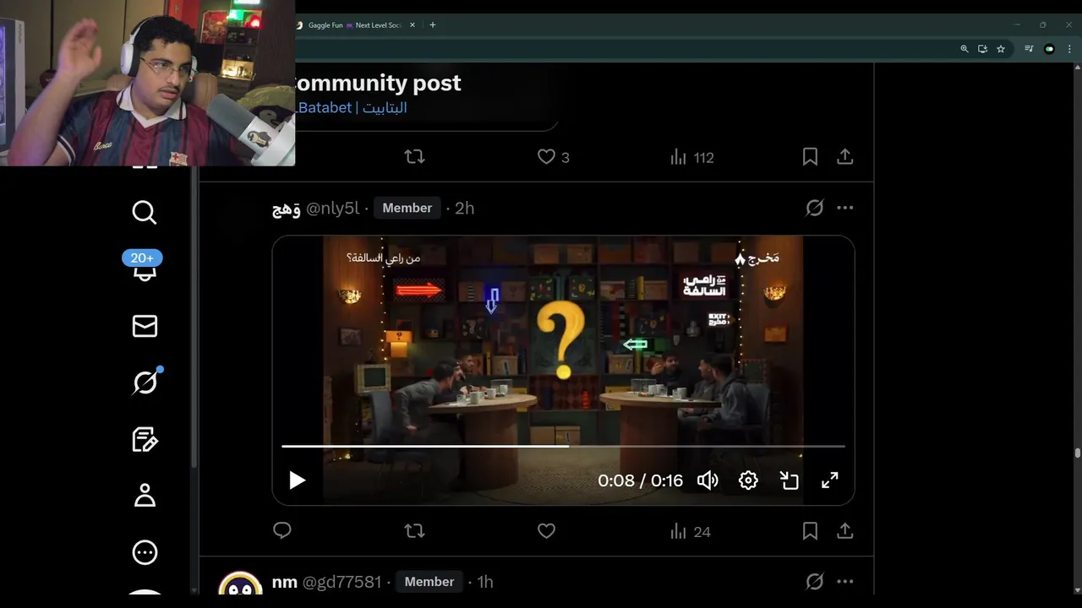
Task: Mute the video volume
Action: coord(708,480)
